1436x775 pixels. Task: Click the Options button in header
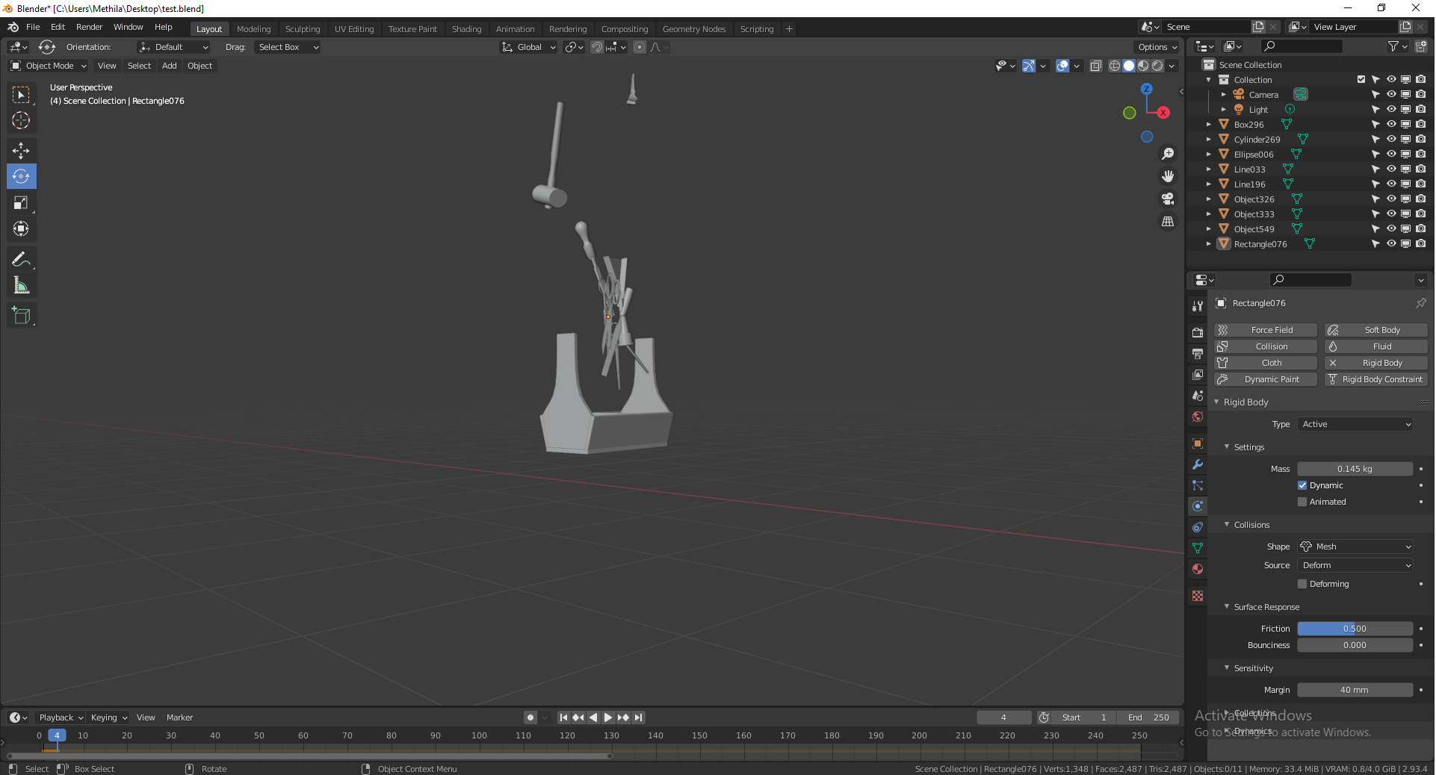pyautogui.click(x=1157, y=47)
